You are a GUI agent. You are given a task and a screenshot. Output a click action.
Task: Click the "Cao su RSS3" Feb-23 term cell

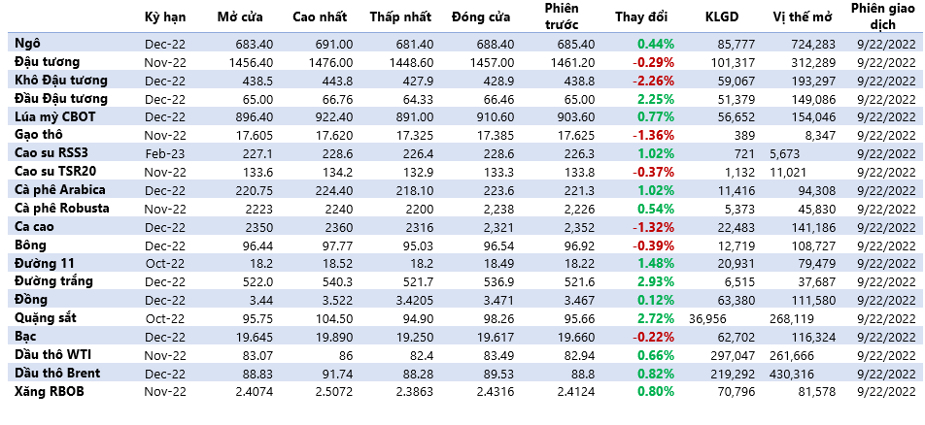coord(165,152)
